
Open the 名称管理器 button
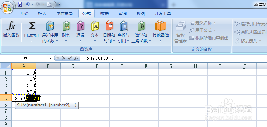[x=180, y=32]
